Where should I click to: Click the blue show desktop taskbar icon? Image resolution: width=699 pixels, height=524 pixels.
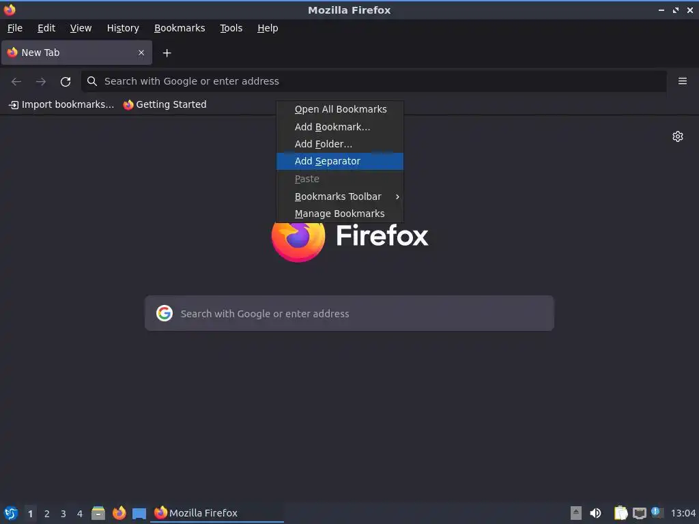139,514
